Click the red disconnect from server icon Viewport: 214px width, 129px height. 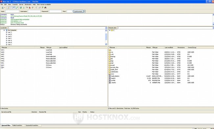pyautogui.click(x=30, y=8)
